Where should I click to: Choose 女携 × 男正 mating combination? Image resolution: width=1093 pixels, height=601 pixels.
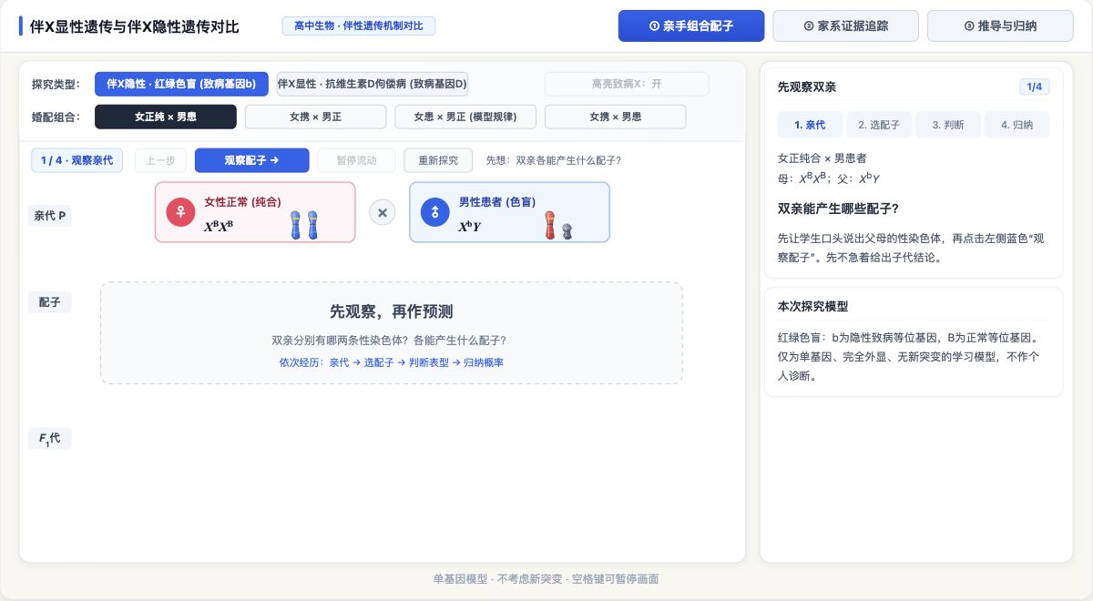pos(315,117)
